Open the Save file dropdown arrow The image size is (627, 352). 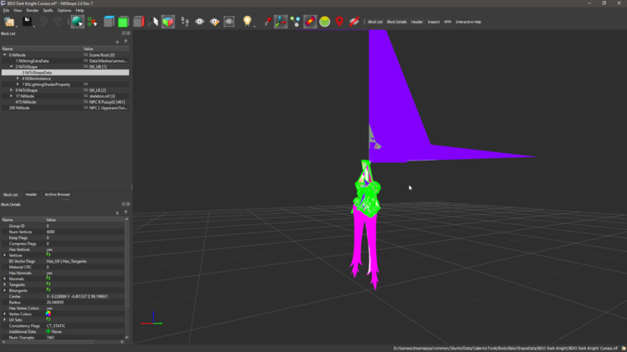(34, 26)
